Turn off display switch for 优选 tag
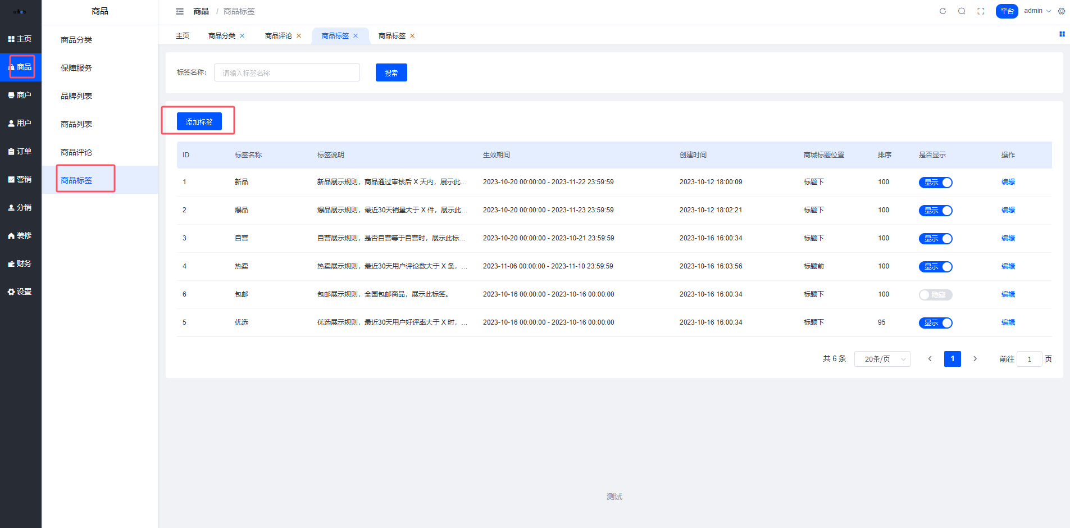 click(935, 323)
